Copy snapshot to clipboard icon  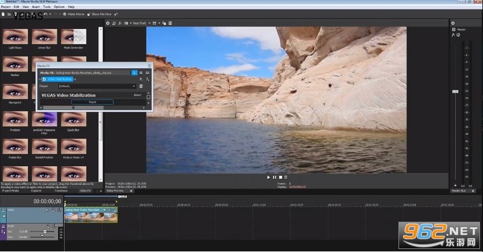point(164,23)
